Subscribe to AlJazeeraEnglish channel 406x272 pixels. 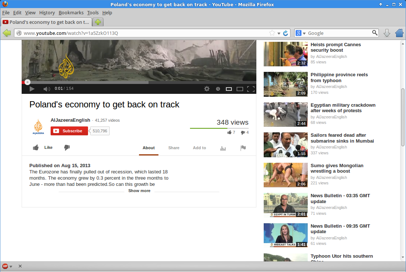click(69, 131)
